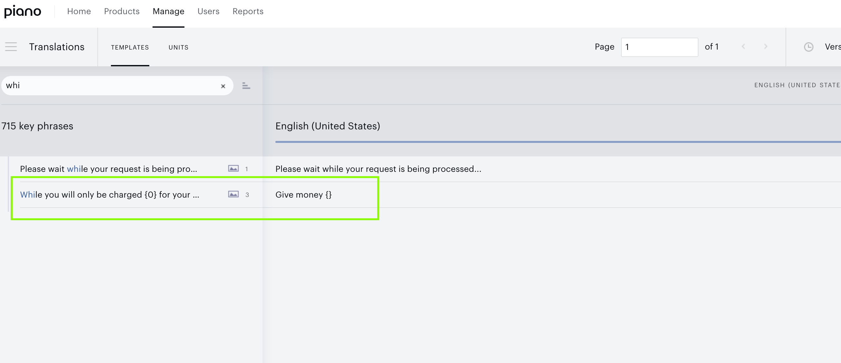Open the Products menu
Viewport: 841px width, 363px height.
point(122,11)
